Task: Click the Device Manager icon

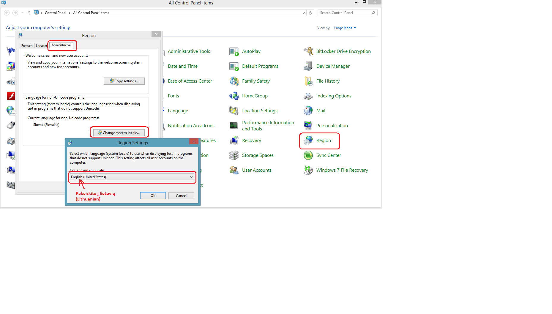Action: point(308,66)
